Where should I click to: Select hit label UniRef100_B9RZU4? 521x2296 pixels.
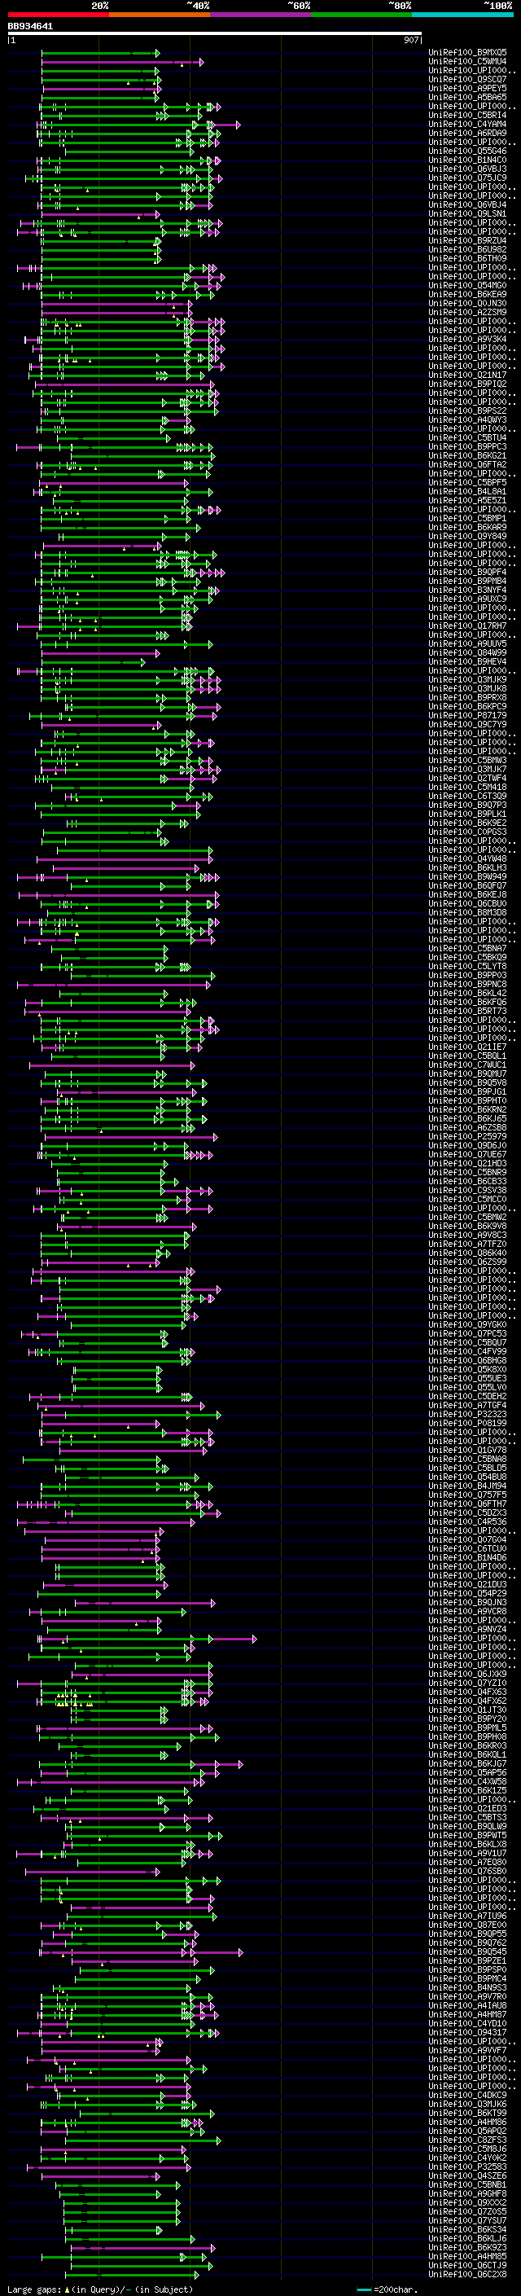pos(467,240)
